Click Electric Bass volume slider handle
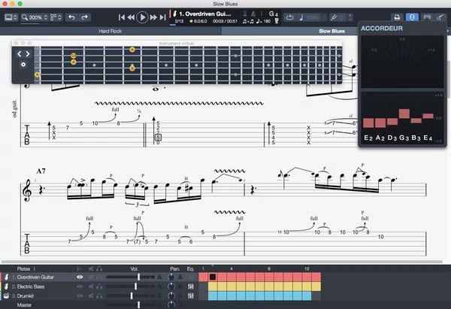 tap(135, 286)
